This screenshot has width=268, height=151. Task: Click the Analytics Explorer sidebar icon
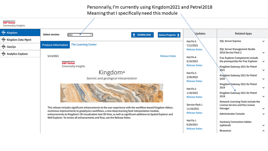(3, 54)
